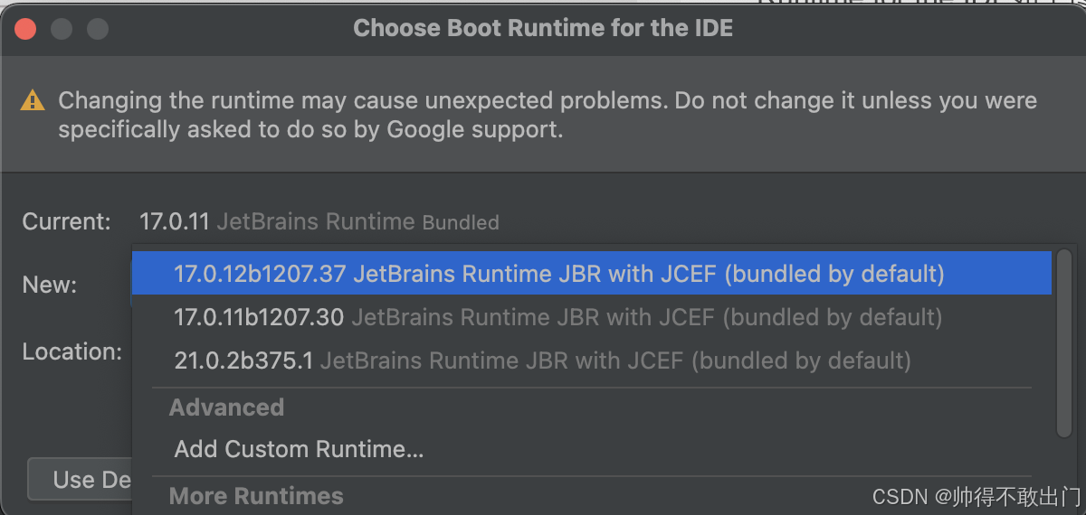Pick the 21.0.2b375.1 JetBrains Runtime entry

click(592, 360)
